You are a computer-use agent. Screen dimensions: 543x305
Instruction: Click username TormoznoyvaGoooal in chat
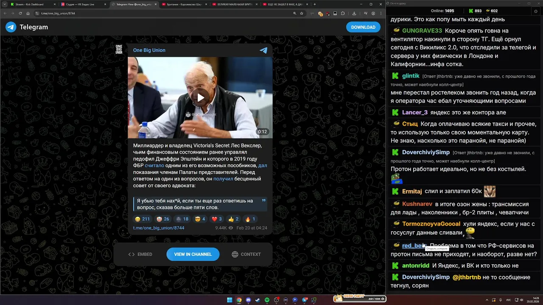(431, 224)
